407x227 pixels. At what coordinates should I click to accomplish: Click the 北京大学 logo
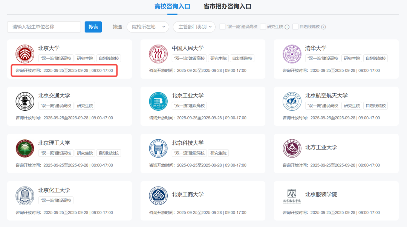point(25,54)
